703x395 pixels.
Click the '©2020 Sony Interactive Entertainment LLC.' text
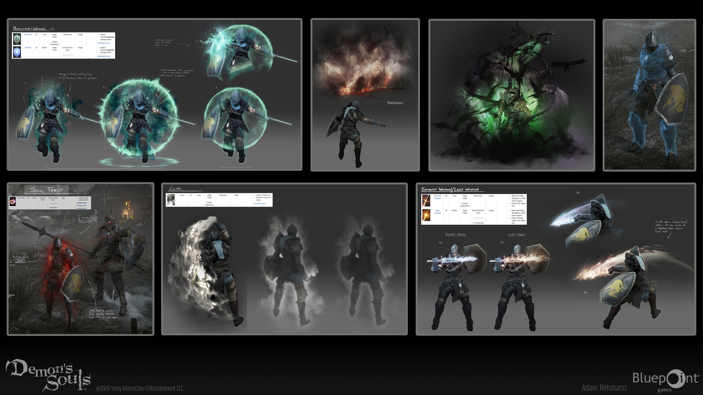140,388
